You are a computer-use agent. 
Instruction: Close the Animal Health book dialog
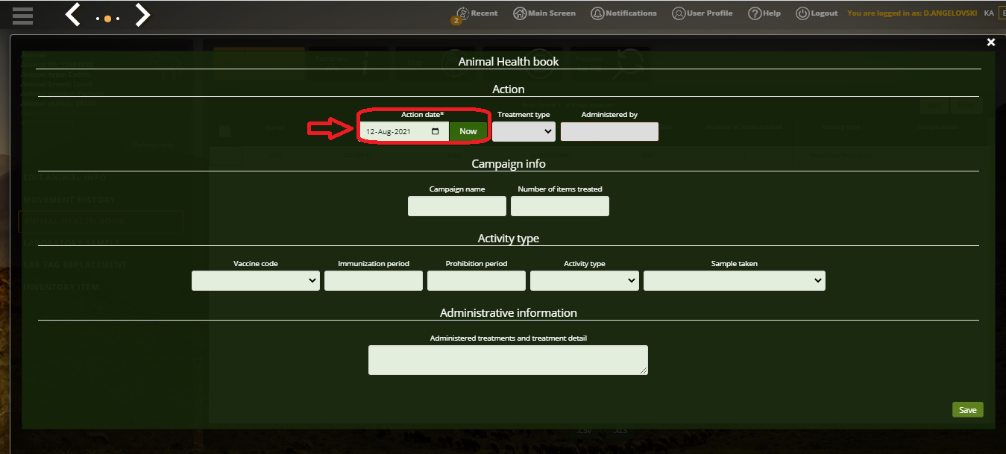point(991,42)
